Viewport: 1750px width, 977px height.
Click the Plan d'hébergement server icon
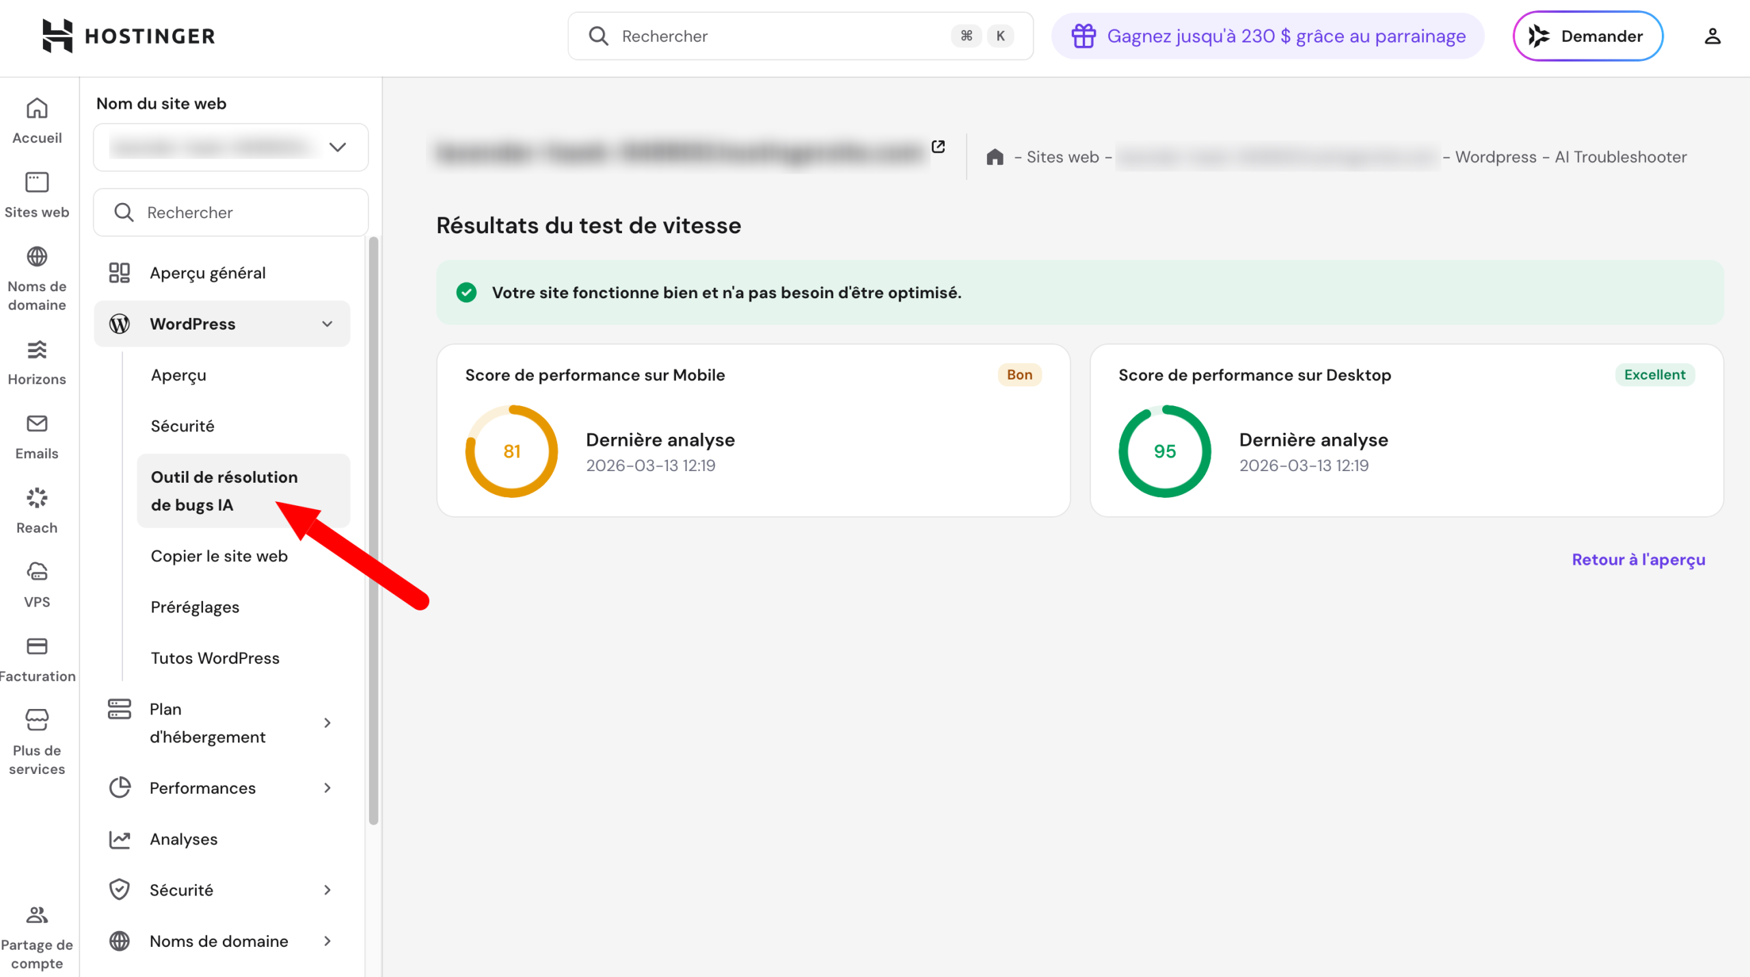119,708
